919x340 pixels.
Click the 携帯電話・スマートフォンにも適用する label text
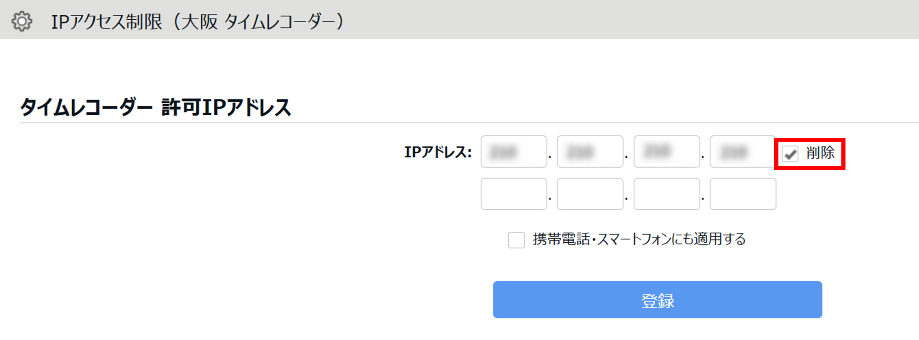[639, 239]
